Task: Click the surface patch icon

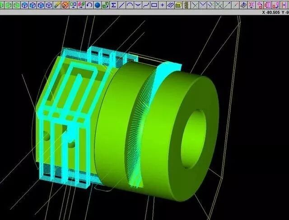Action: point(170,5)
